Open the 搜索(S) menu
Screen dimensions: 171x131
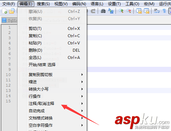(43, 4)
